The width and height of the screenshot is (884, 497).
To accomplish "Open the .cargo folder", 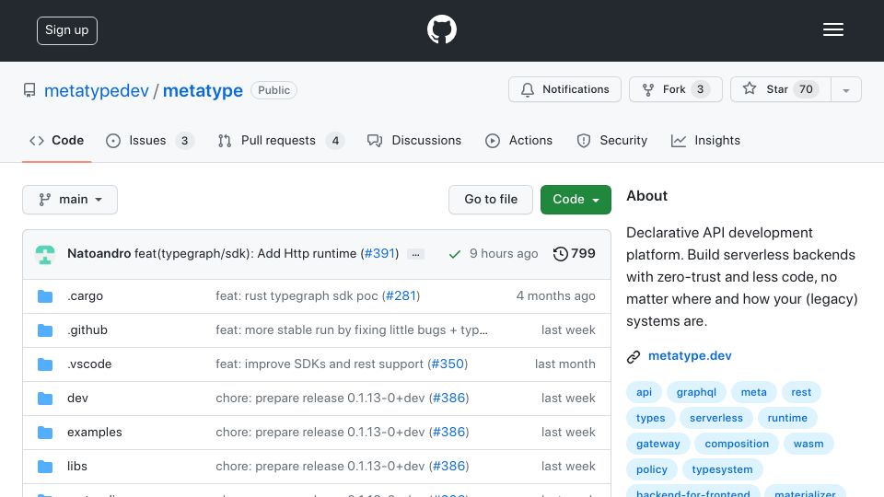I will point(85,295).
